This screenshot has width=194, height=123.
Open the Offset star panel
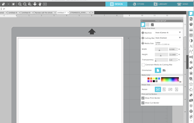click(x=191, y=73)
